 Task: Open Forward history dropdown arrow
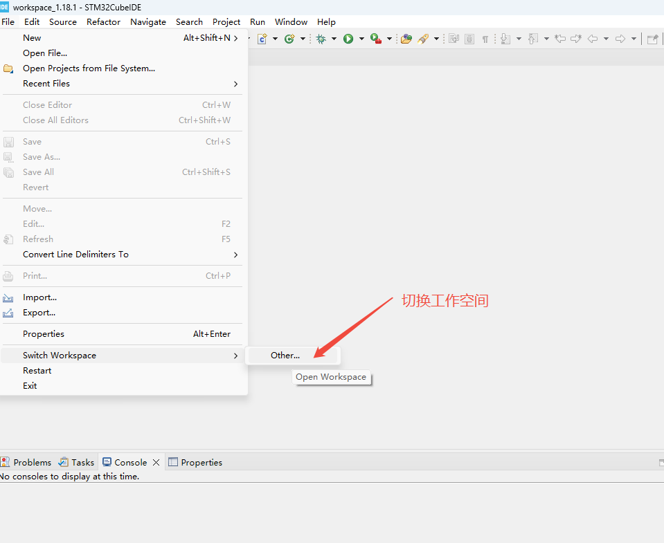[634, 39]
